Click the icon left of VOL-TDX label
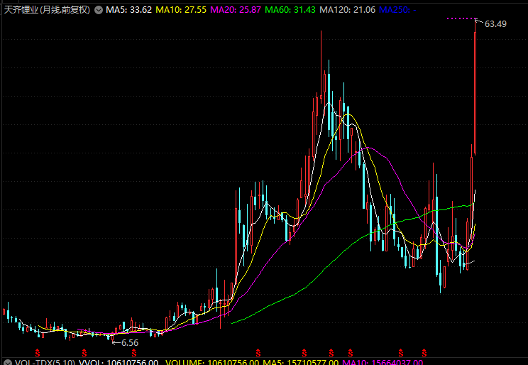528x365 pixels. pyautogui.click(x=6, y=362)
